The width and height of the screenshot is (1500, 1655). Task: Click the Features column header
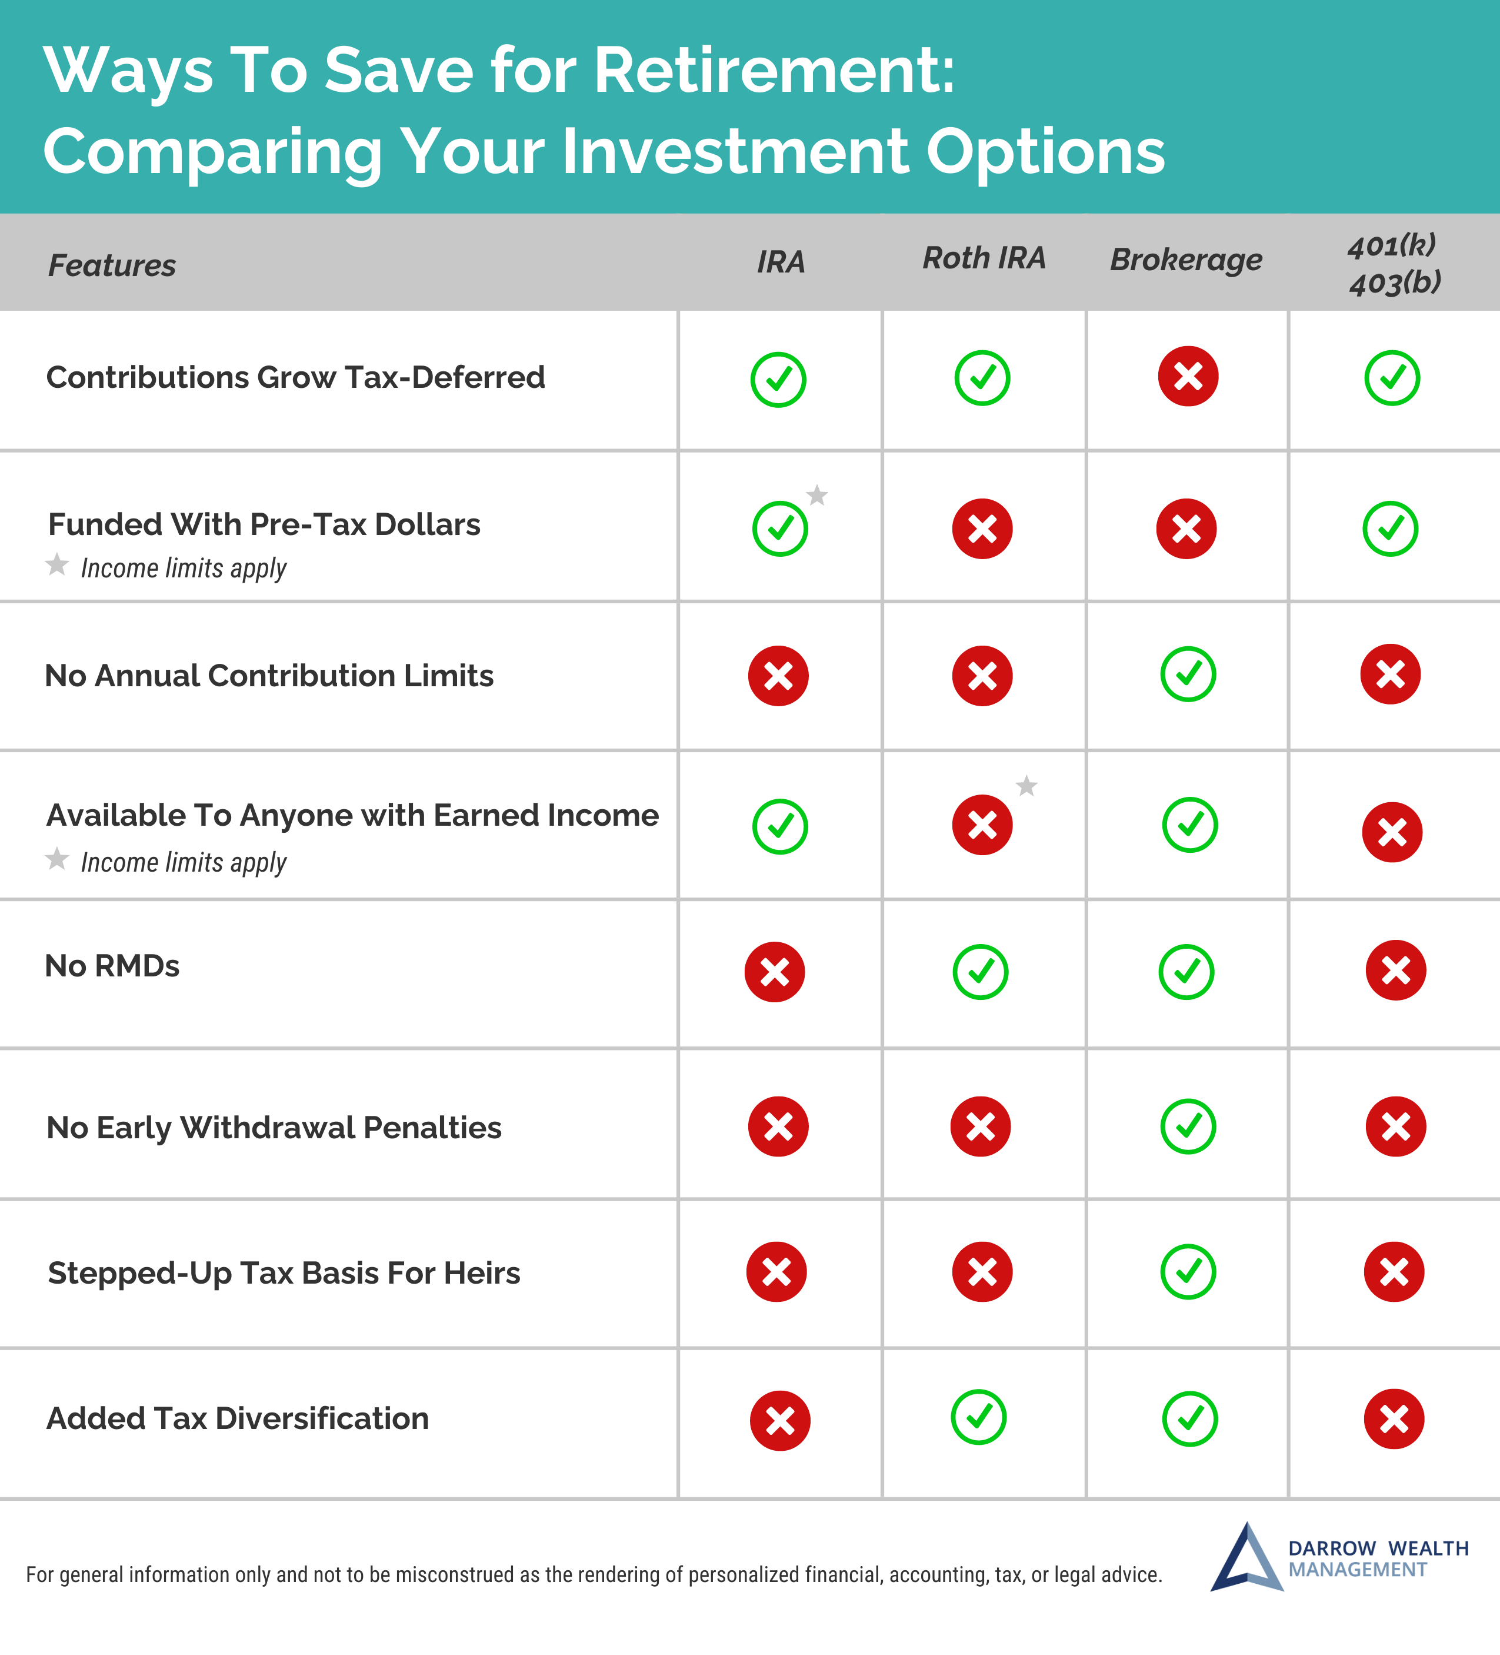pyautogui.click(x=112, y=265)
